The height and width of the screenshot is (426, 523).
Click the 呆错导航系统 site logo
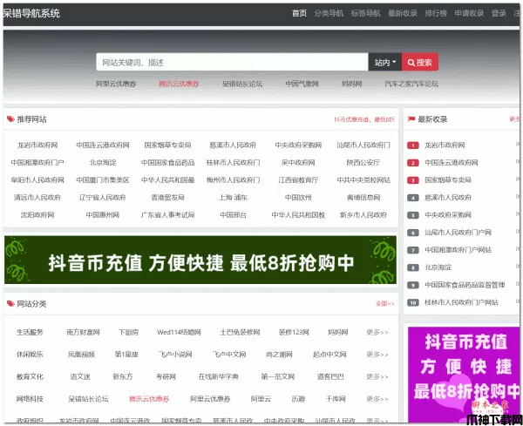tap(31, 13)
